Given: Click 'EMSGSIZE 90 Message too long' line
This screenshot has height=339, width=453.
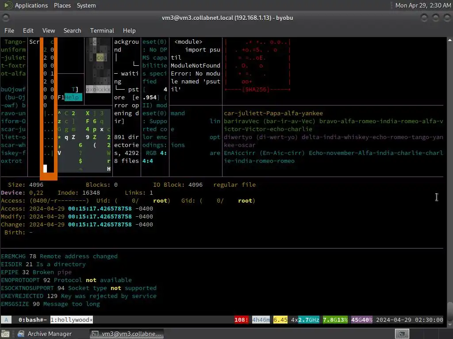Looking at the screenshot, I should (x=50, y=304).
